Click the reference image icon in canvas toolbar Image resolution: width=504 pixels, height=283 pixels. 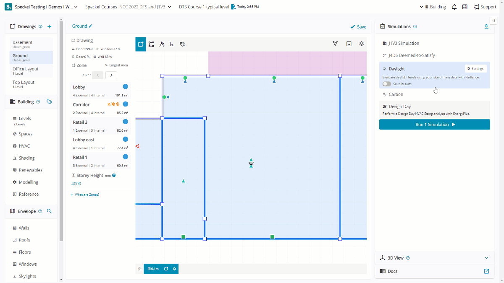tap(349, 44)
